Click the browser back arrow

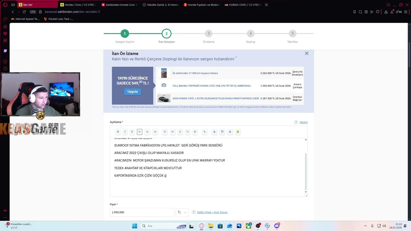pos(13,12)
